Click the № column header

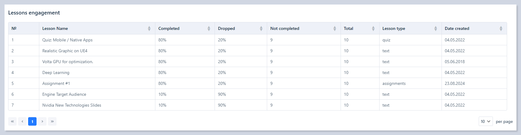tap(14, 28)
